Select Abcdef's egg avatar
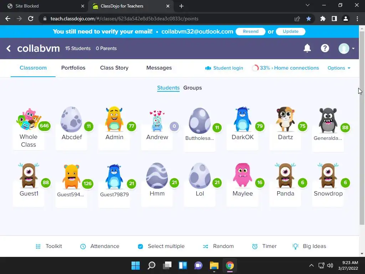The height and width of the screenshot is (274, 365). pyautogui.click(x=71, y=119)
